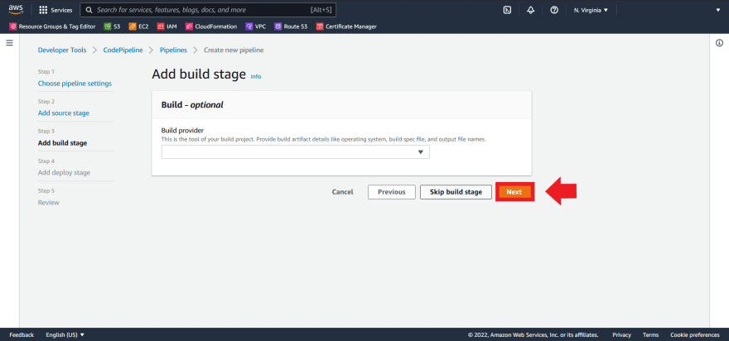Open Add source stage step
The height and width of the screenshot is (341, 729).
point(64,113)
